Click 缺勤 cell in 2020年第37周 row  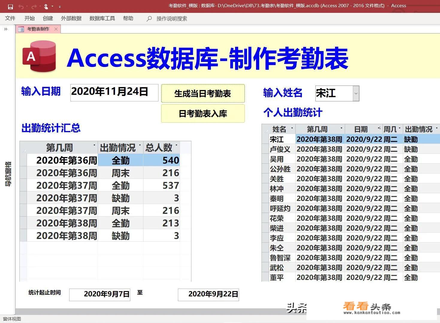[121, 198]
